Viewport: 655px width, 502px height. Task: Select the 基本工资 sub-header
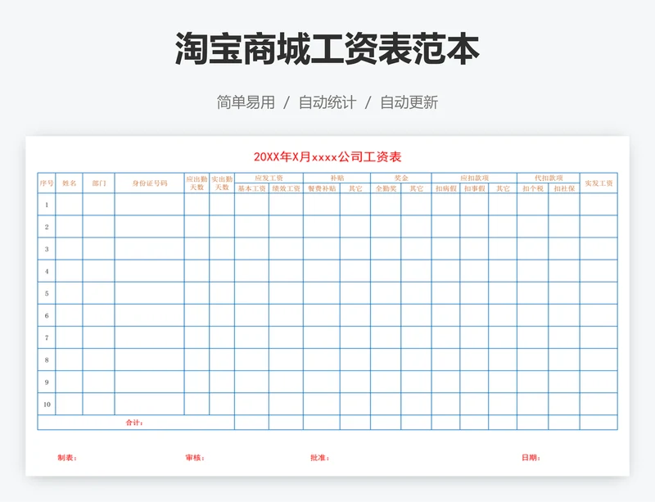(252, 188)
